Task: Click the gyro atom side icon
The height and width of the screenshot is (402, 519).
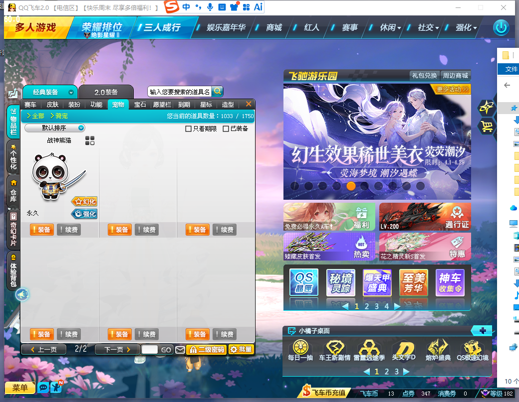Action: (x=486, y=108)
